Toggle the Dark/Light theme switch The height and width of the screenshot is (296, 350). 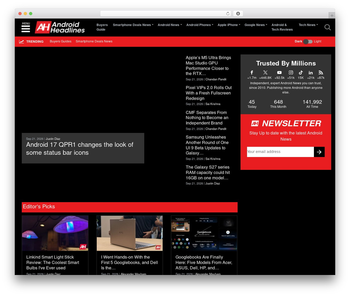point(308,42)
